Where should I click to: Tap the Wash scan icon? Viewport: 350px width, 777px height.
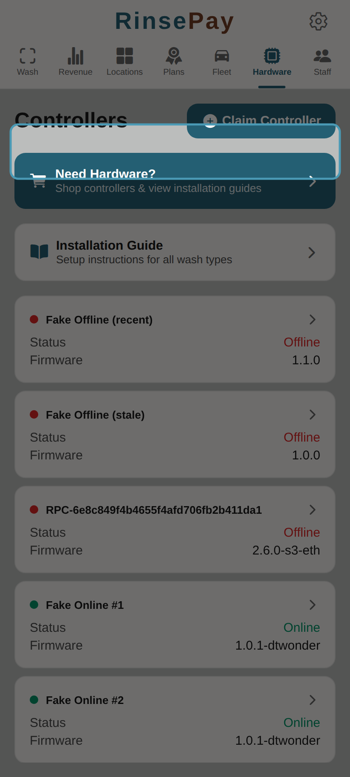[x=28, y=56]
